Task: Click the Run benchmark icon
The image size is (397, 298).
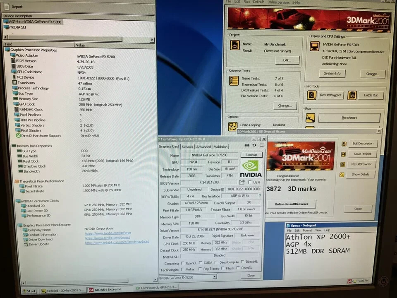Action: [310, 118]
